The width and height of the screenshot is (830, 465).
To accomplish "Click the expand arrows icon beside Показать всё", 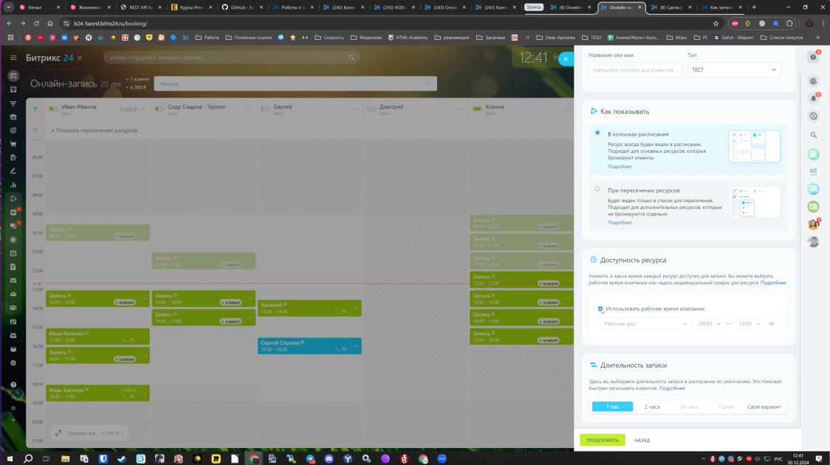I will point(58,433).
